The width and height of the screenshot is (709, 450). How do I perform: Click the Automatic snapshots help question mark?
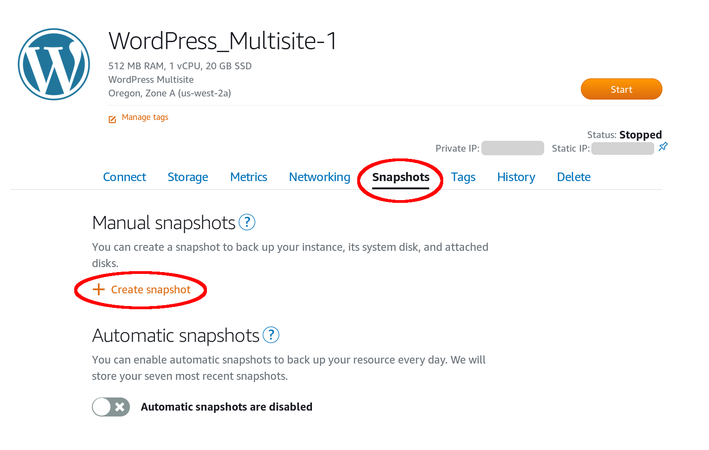pos(271,335)
